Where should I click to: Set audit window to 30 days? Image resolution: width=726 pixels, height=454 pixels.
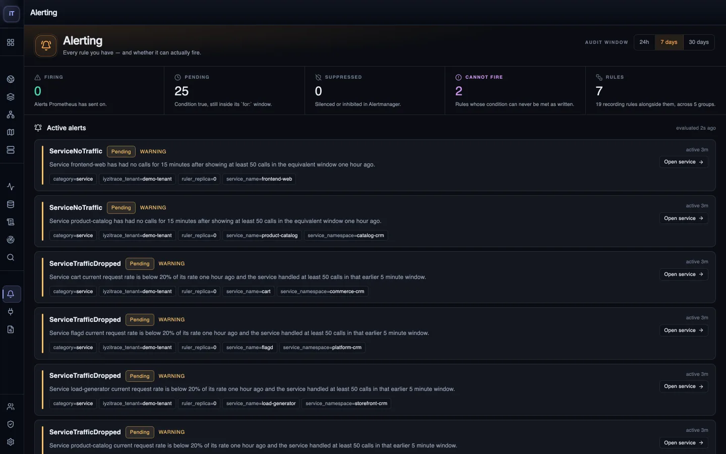(699, 42)
